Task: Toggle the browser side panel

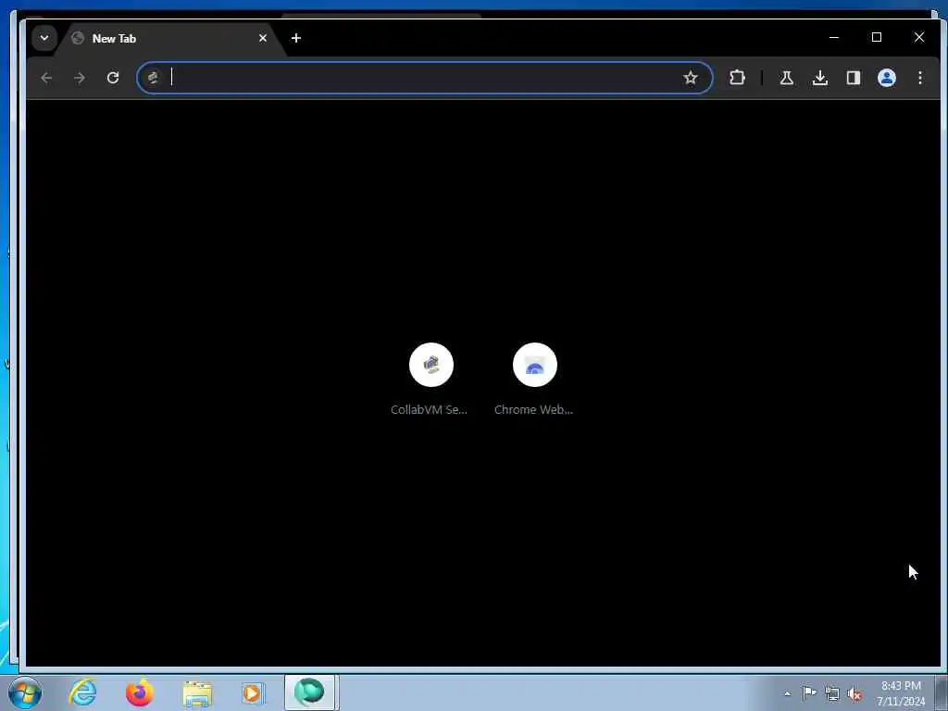Action: click(x=853, y=78)
